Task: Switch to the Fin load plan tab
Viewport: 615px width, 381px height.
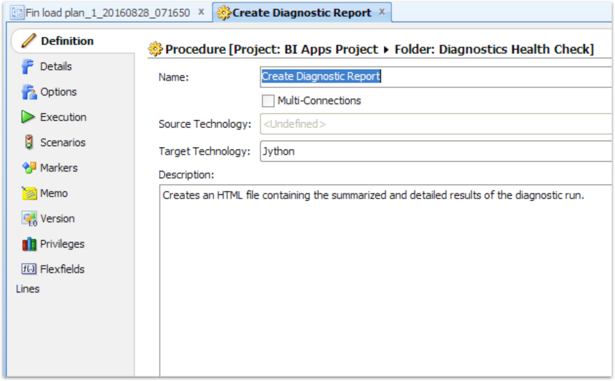Action: pos(104,11)
